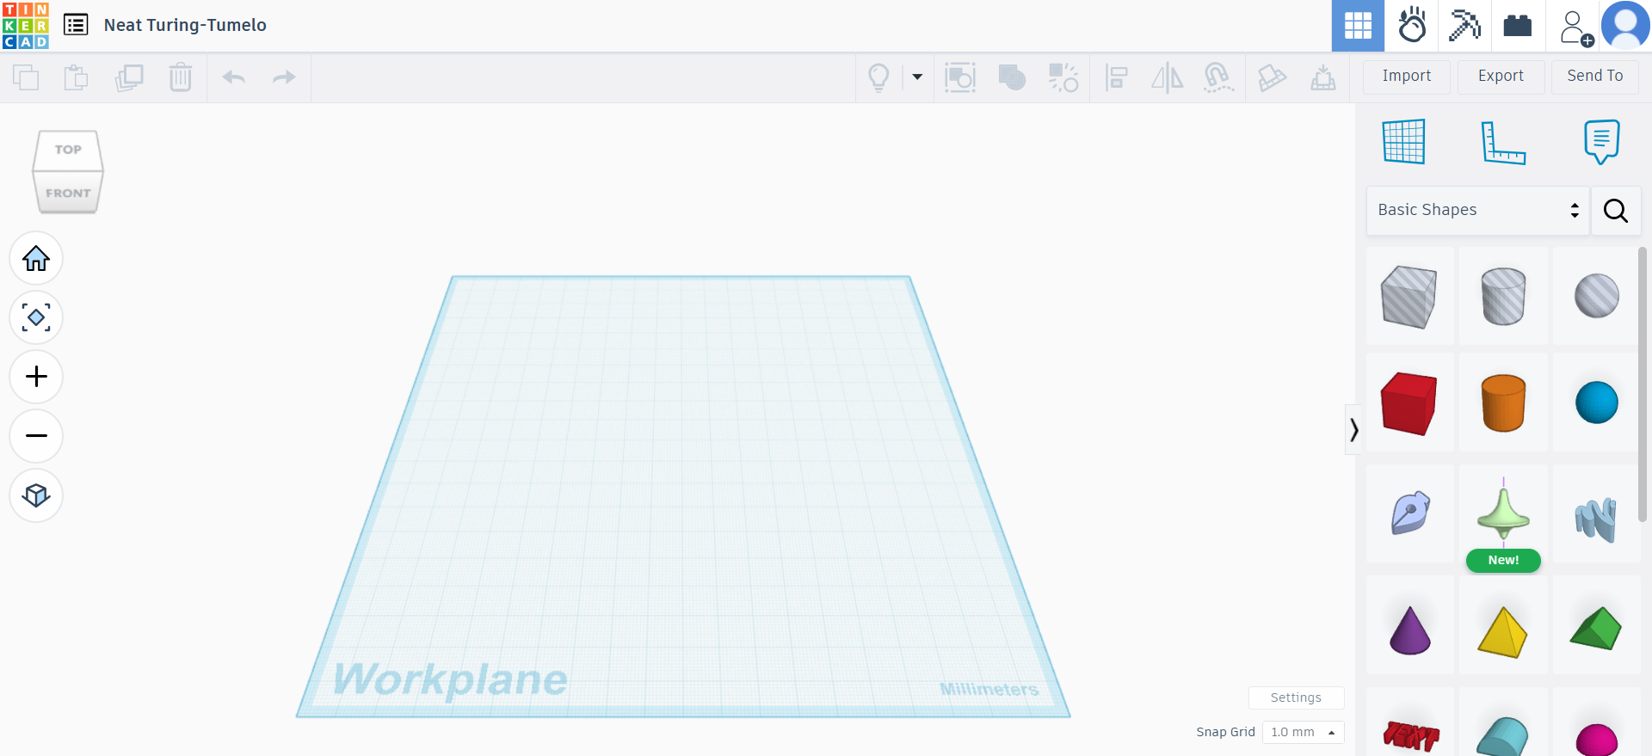Select the Notes tool

pos(1601,142)
